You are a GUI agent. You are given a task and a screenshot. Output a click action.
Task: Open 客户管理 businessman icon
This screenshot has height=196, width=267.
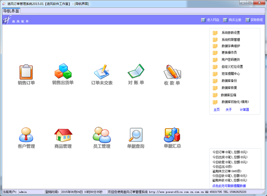pos(26,135)
